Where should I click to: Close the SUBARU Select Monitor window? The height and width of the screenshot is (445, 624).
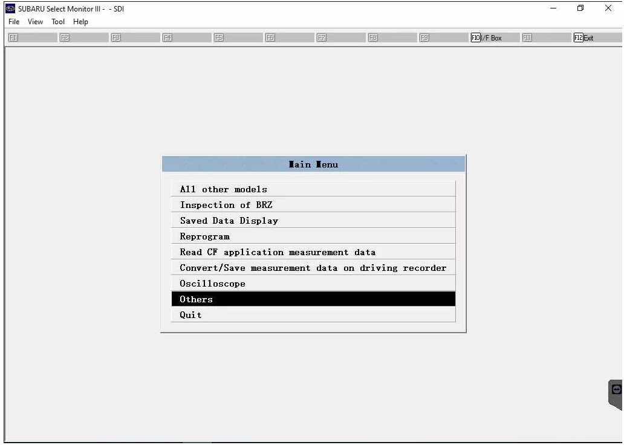(x=608, y=8)
